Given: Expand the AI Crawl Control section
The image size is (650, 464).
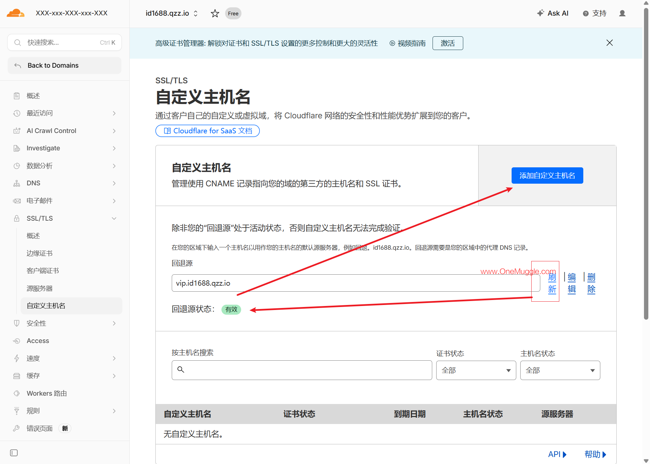Looking at the screenshot, I should click(x=114, y=131).
